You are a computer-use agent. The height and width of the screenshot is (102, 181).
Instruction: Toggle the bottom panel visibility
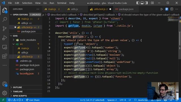point(142,3)
